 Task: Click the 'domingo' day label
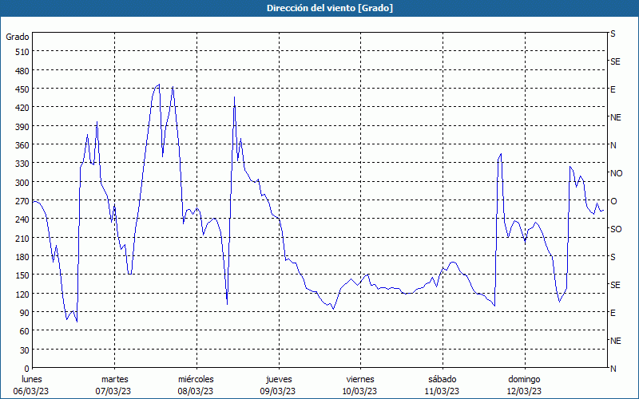point(524,380)
